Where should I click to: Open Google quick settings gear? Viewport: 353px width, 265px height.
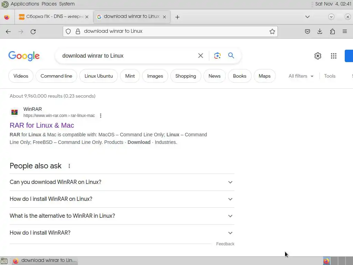point(317,56)
